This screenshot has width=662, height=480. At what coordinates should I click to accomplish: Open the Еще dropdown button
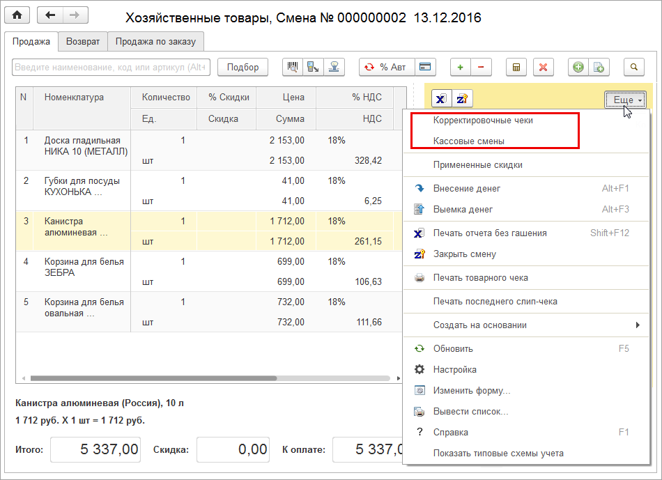click(625, 100)
